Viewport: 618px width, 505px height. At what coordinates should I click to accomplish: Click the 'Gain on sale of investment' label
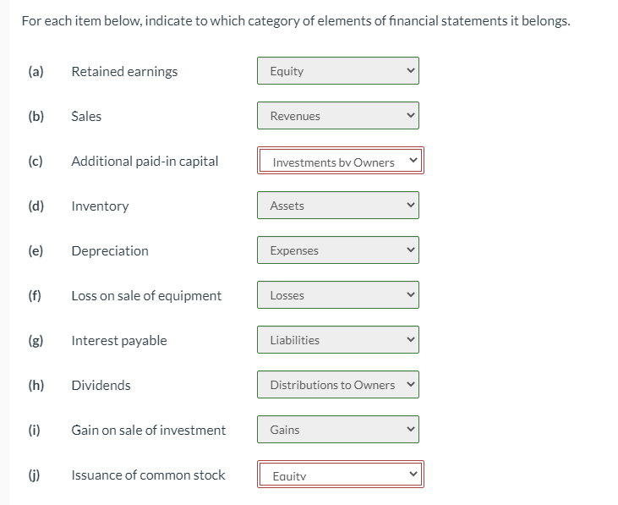coord(149,430)
